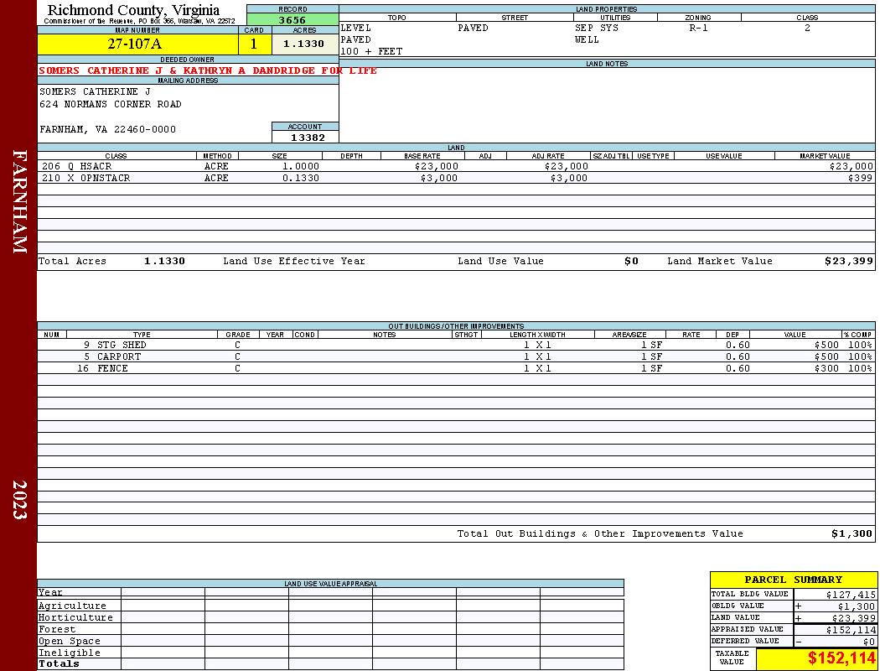Click size 1.0000 in land table
The image size is (880, 671).
click(x=301, y=166)
